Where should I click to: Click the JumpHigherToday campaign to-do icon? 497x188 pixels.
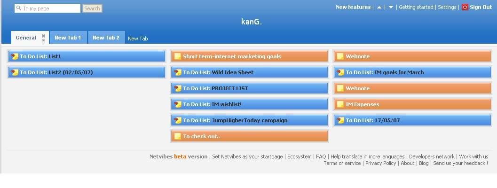coord(178,120)
